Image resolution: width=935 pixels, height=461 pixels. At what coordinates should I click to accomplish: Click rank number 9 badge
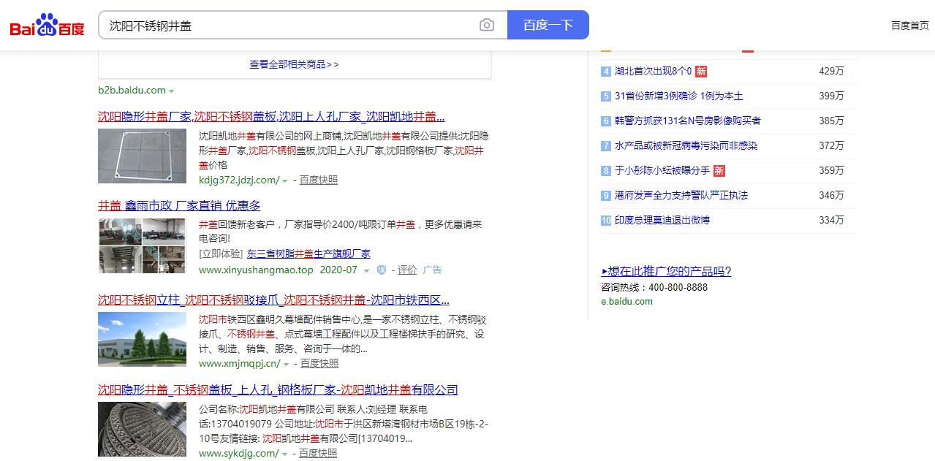605,196
